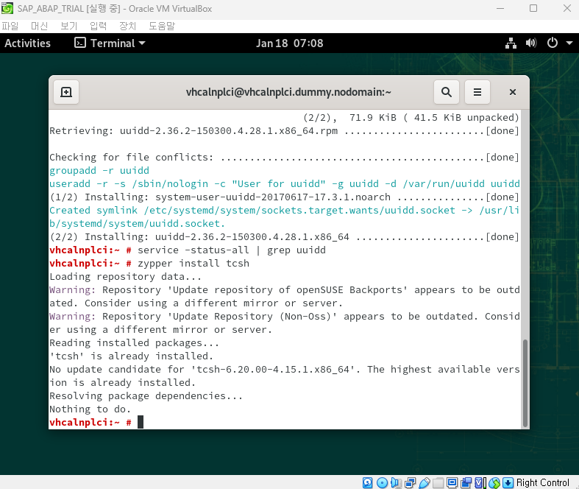Click the 'Nothing to do.' output line
Image resolution: width=579 pixels, height=489 pixels.
tap(90, 409)
